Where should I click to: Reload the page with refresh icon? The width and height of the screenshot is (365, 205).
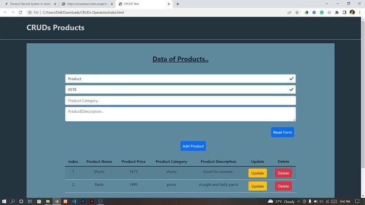pos(21,13)
